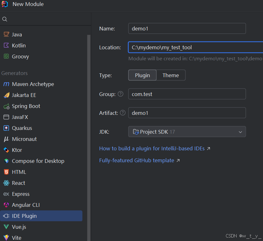
Task: Click the IDE Plugin plug icon
Action: point(6,216)
